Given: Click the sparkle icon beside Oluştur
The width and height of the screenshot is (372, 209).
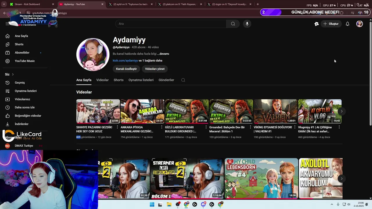Looking at the screenshot, I should (x=316, y=24).
